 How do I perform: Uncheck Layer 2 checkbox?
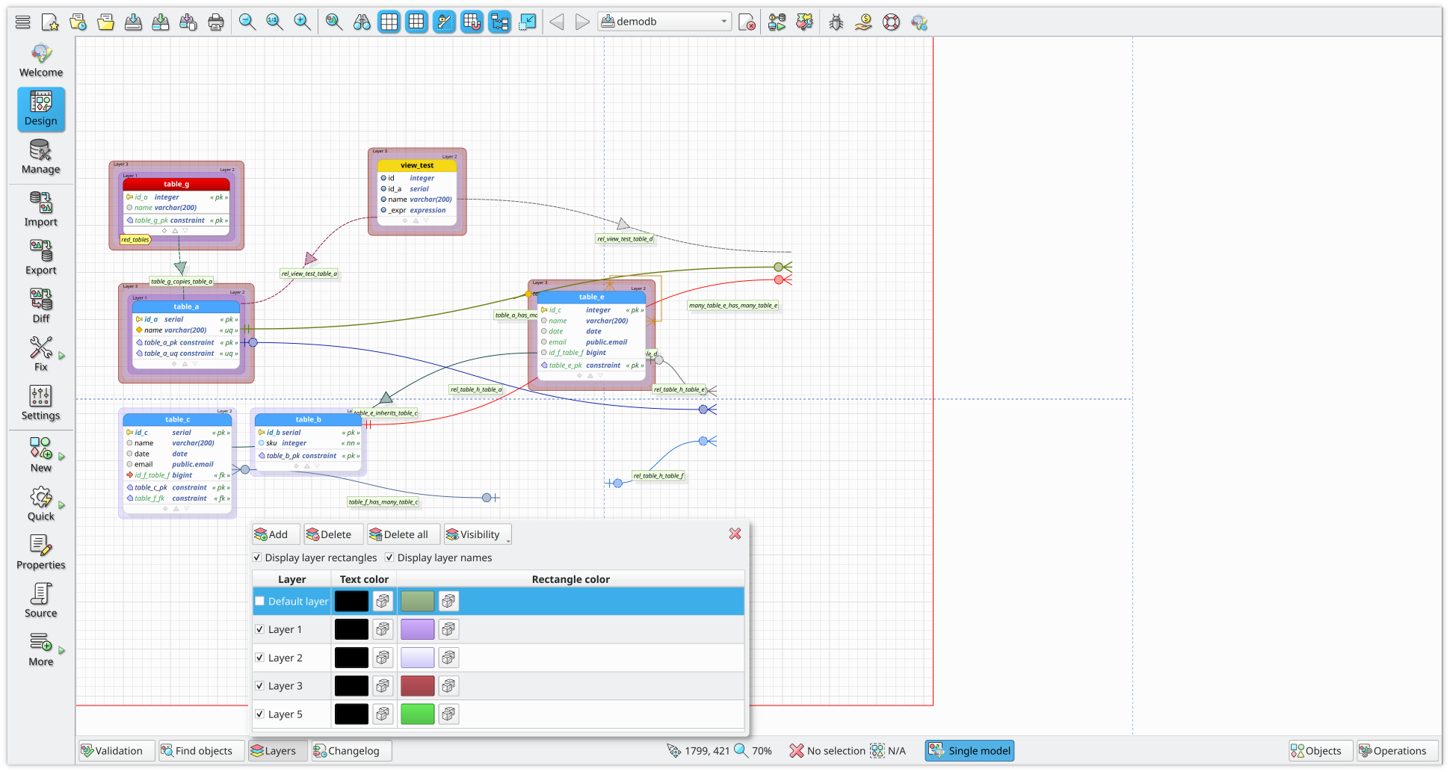(260, 658)
